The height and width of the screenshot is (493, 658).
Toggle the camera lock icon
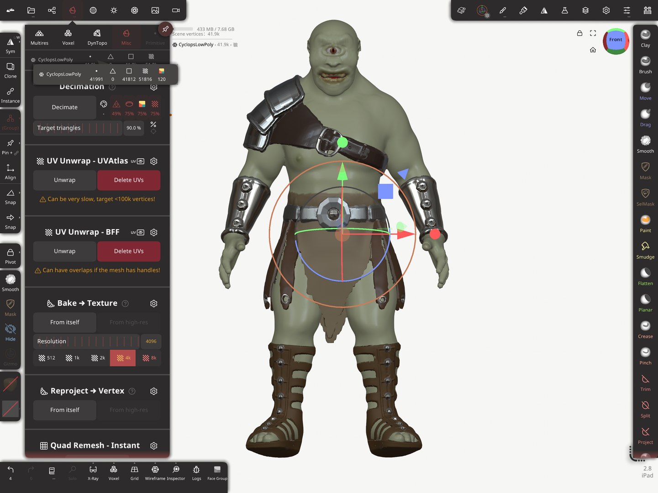tap(579, 33)
